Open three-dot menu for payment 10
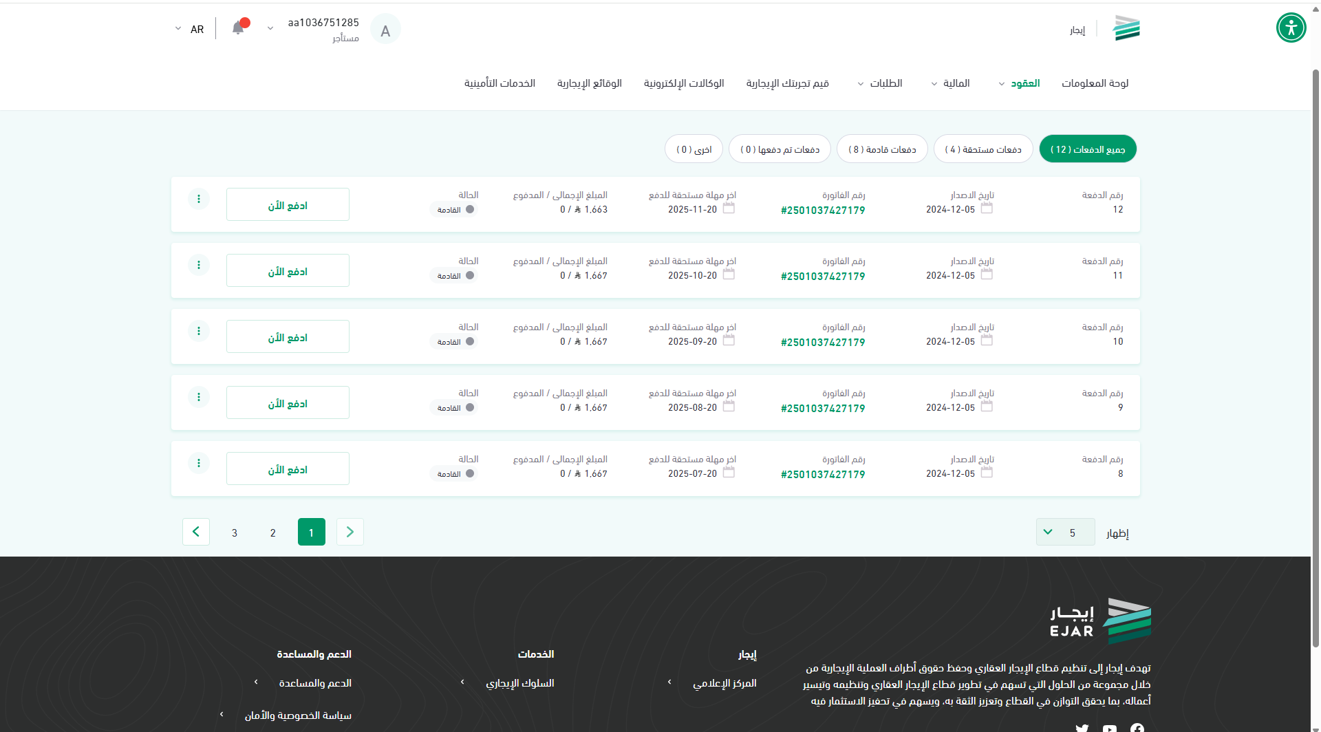Viewport: 1321px width, 732px height. pyautogui.click(x=199, y=331)
